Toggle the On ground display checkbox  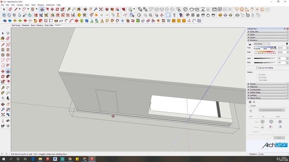tap(257, 77)
